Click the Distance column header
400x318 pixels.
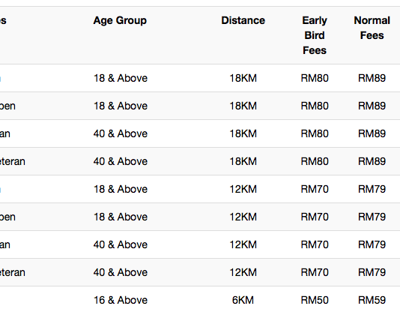(x=243, y=20)
